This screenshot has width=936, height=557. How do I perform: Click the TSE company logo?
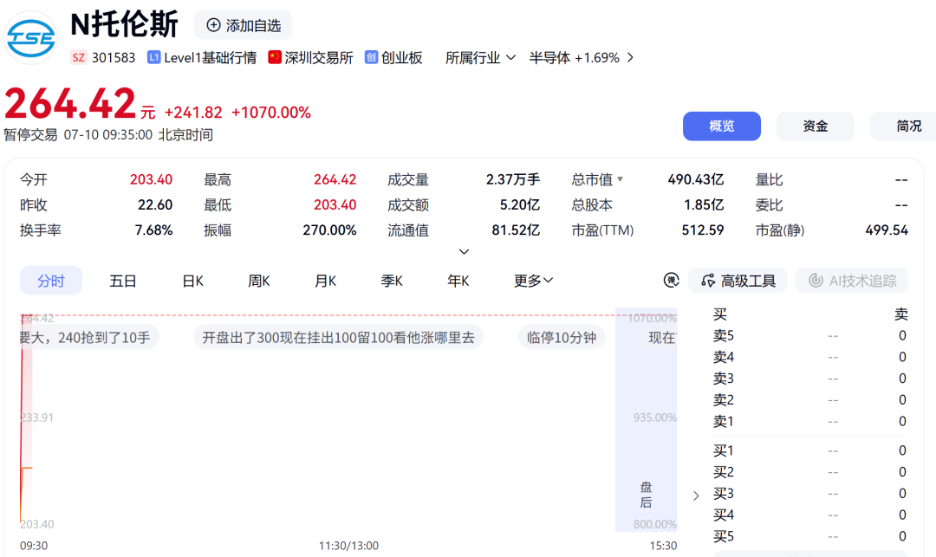pos(31,37)
